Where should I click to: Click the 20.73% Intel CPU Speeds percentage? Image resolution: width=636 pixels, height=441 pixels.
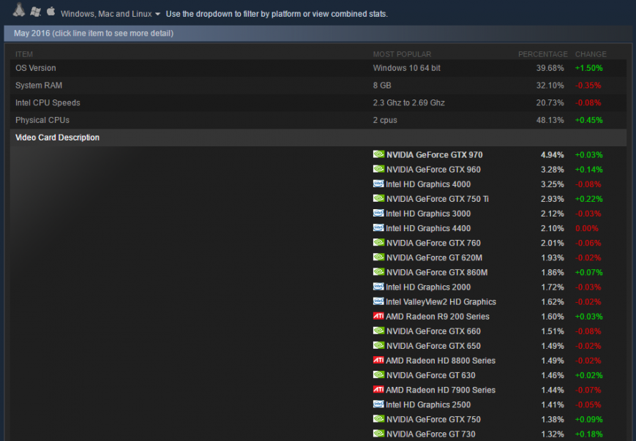pos(550,103)
